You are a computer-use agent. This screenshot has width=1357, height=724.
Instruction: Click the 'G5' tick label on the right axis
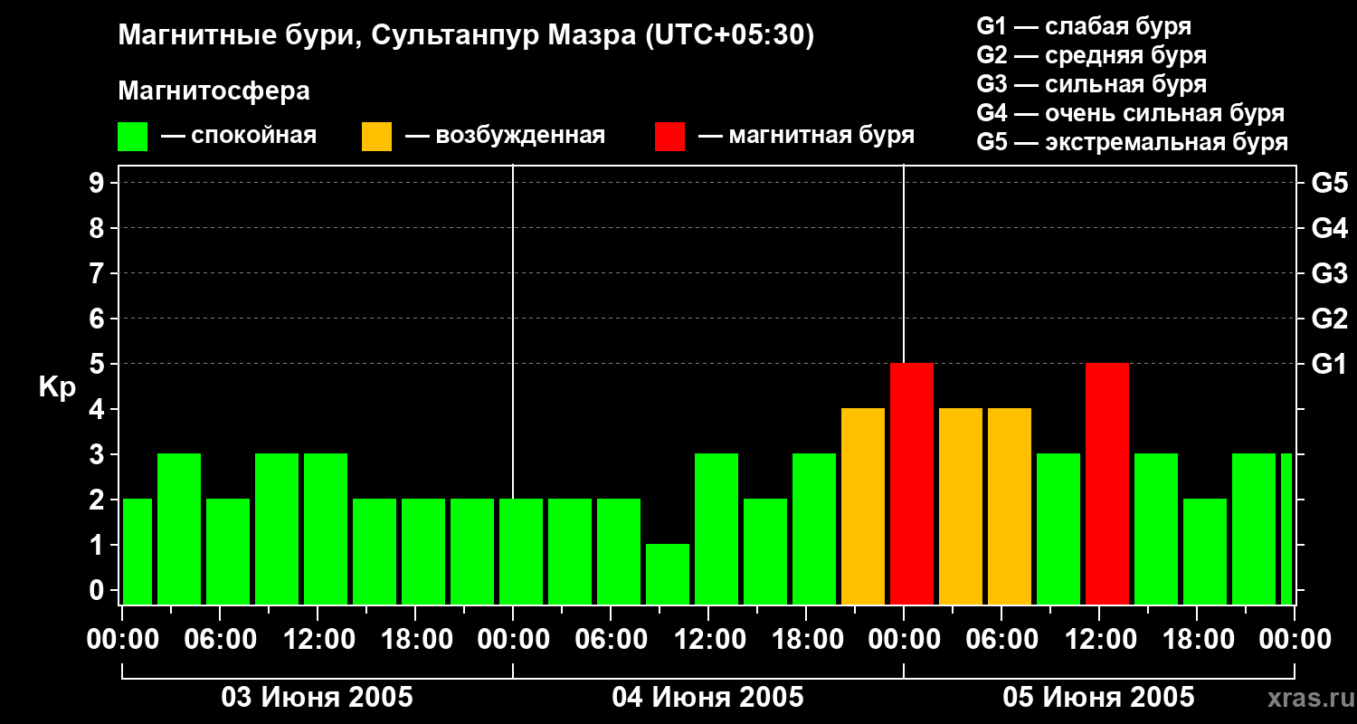(1330, 183)
